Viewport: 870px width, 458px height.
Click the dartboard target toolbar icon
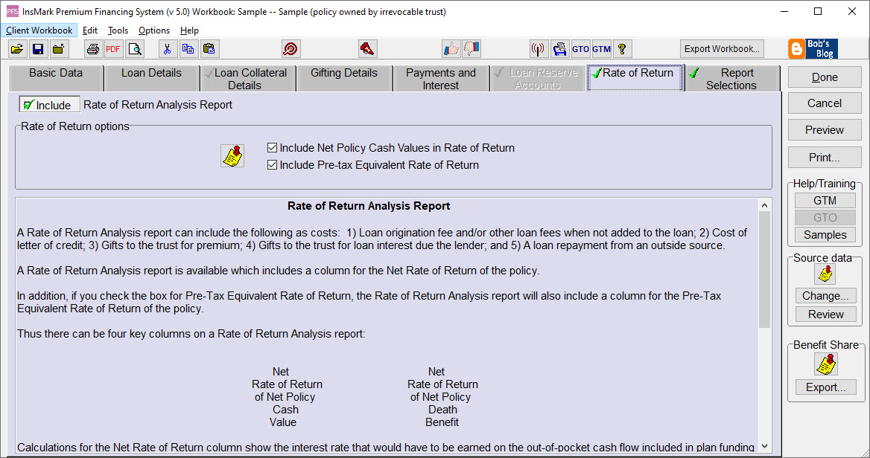290,48
